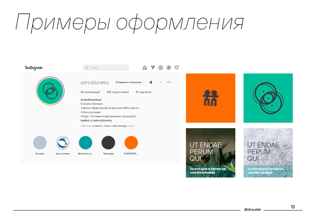Click the profile name astro.bliznetsy
316x223 pixels.
click(95, 82)
